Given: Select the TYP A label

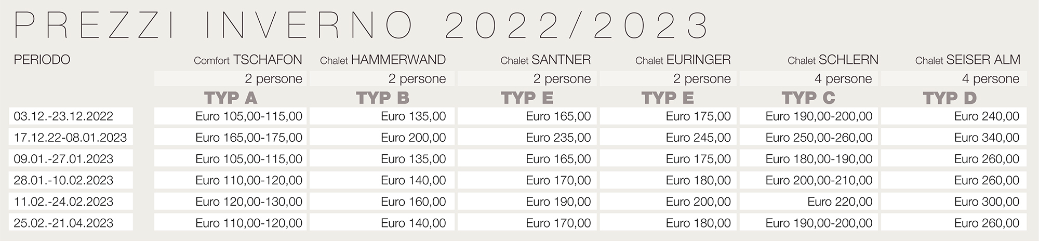Looking at the screenshot, I should coord(231,98).
